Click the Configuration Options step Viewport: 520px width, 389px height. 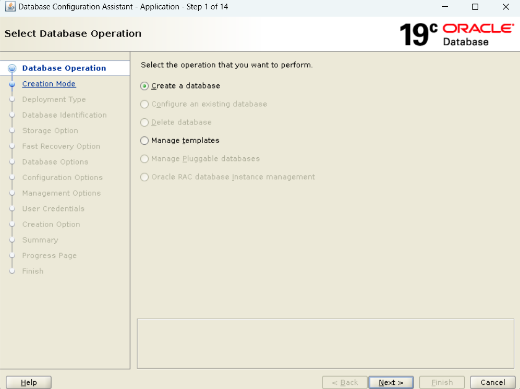click(63, 177)
